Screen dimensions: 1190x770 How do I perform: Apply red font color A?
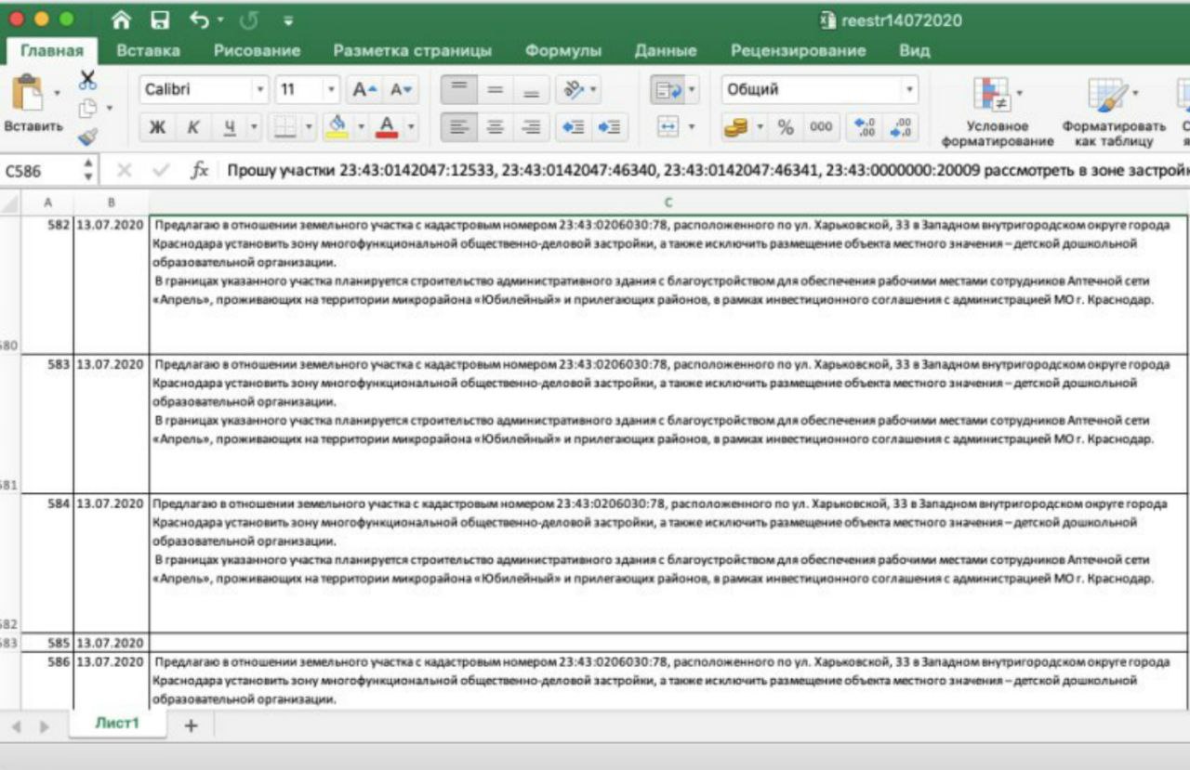point(388,127)
